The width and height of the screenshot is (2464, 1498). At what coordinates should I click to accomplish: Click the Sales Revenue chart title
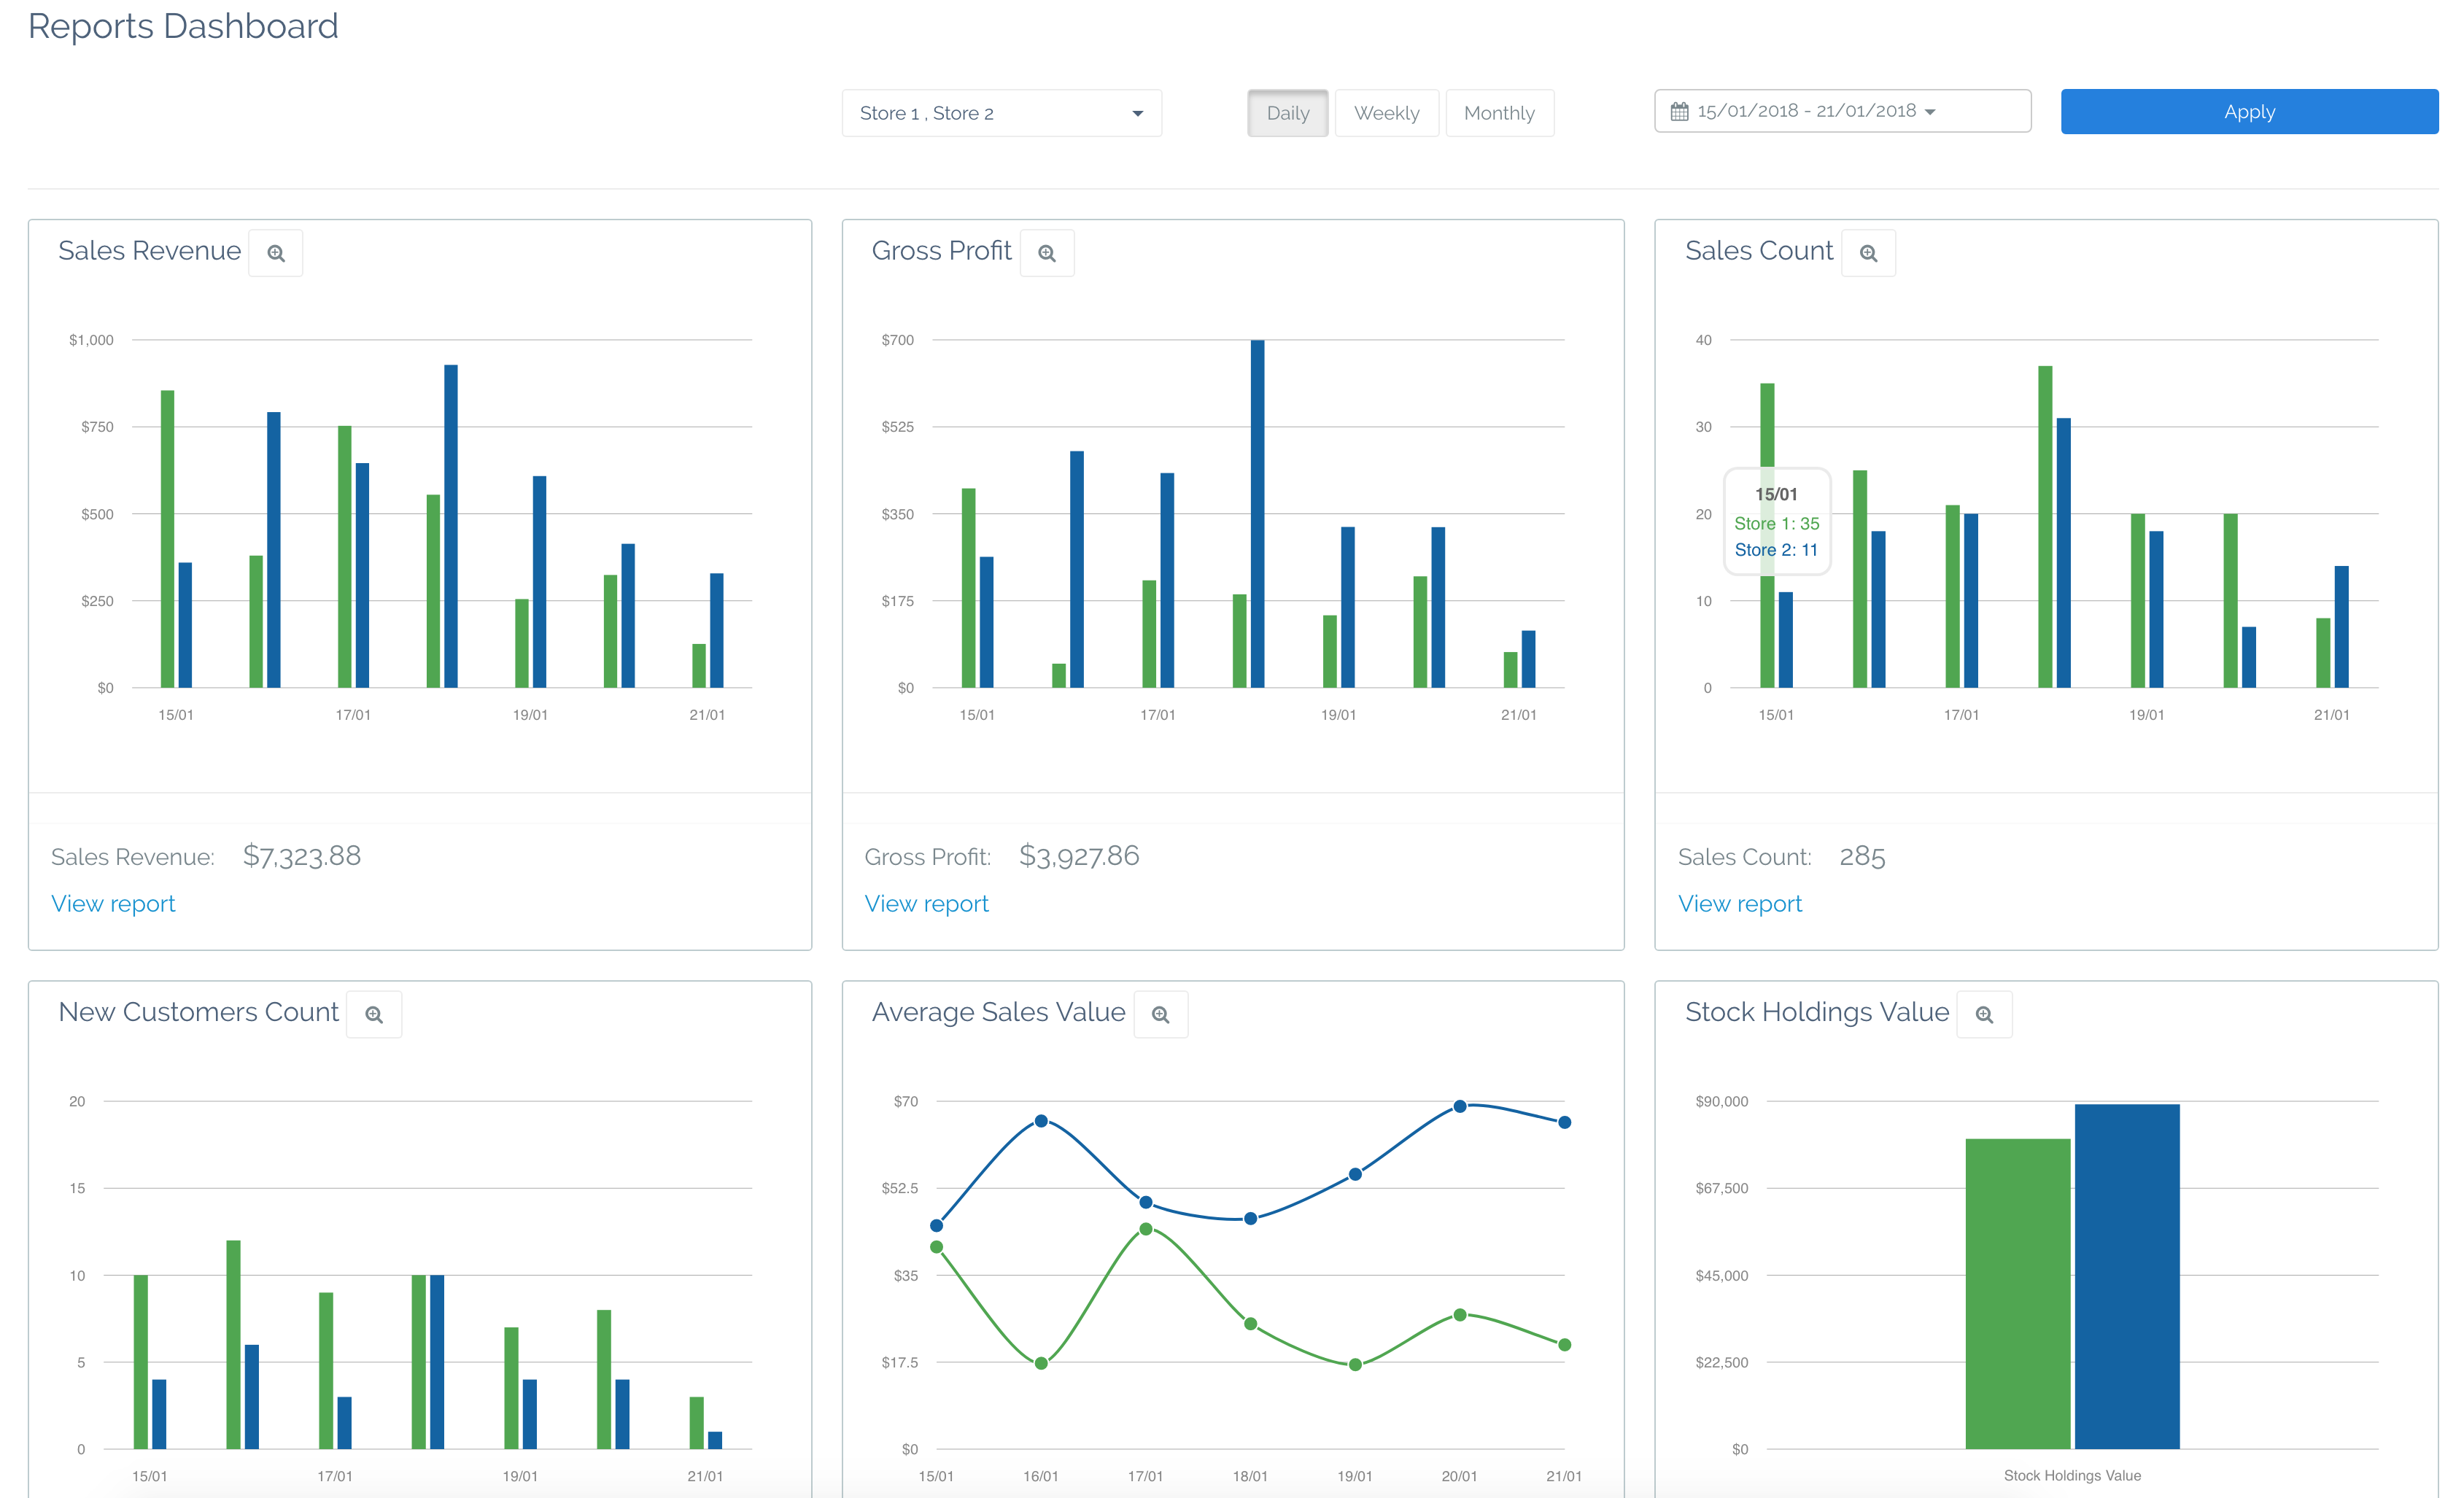[x=149, y=251]
